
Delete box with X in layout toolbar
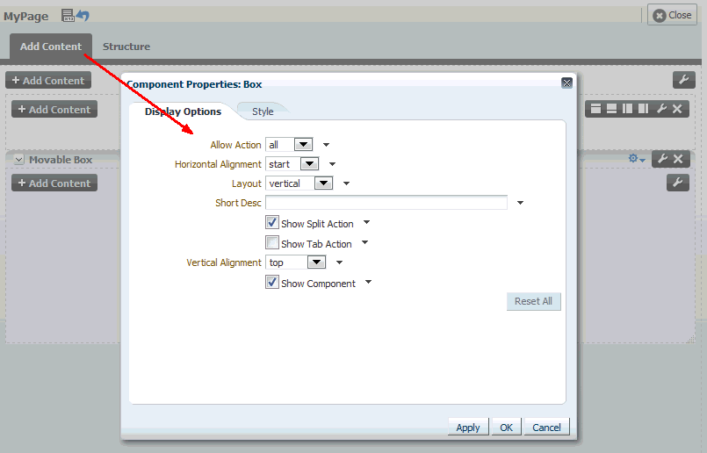(x=677, y=109)
